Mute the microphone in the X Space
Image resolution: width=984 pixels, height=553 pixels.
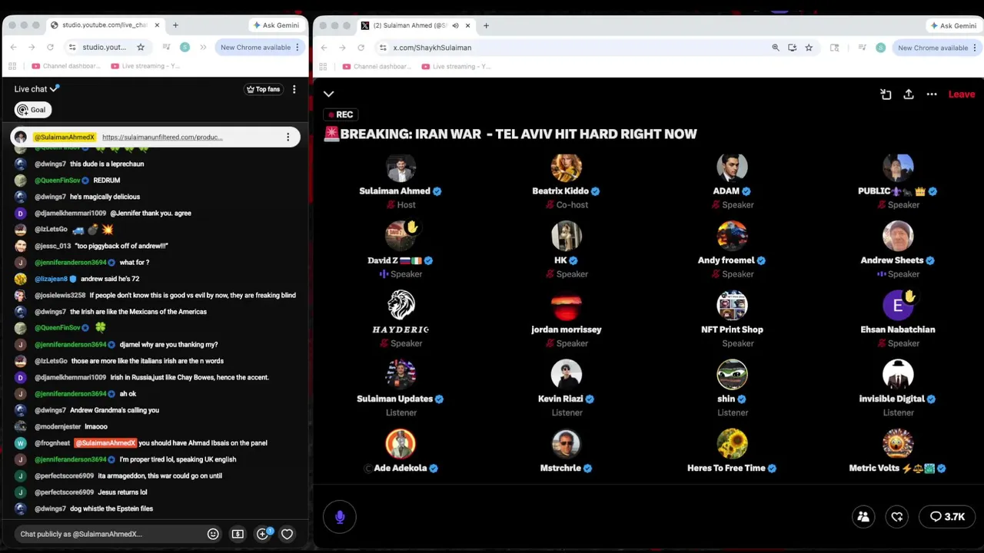coord(340,517)
